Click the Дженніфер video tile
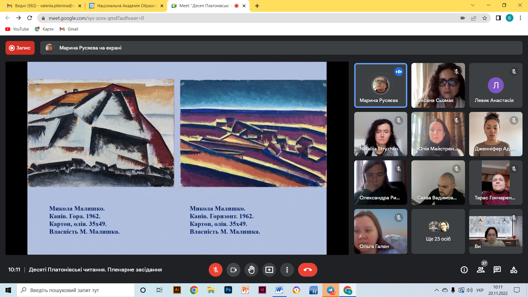 click(496, 134)
